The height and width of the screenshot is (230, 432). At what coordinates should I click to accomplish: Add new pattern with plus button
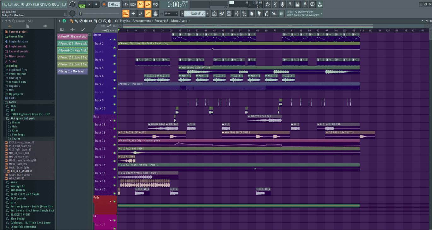click(x=207, y=14)
